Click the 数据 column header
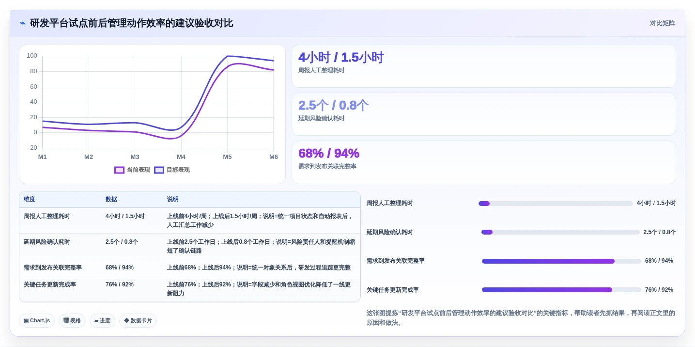This screenshot has width=695, height=347. point(111,200)
